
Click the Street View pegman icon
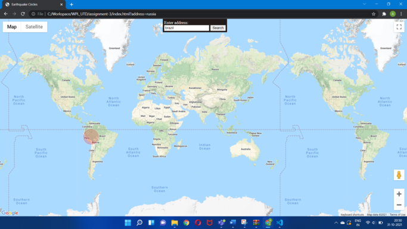point(399,175)
